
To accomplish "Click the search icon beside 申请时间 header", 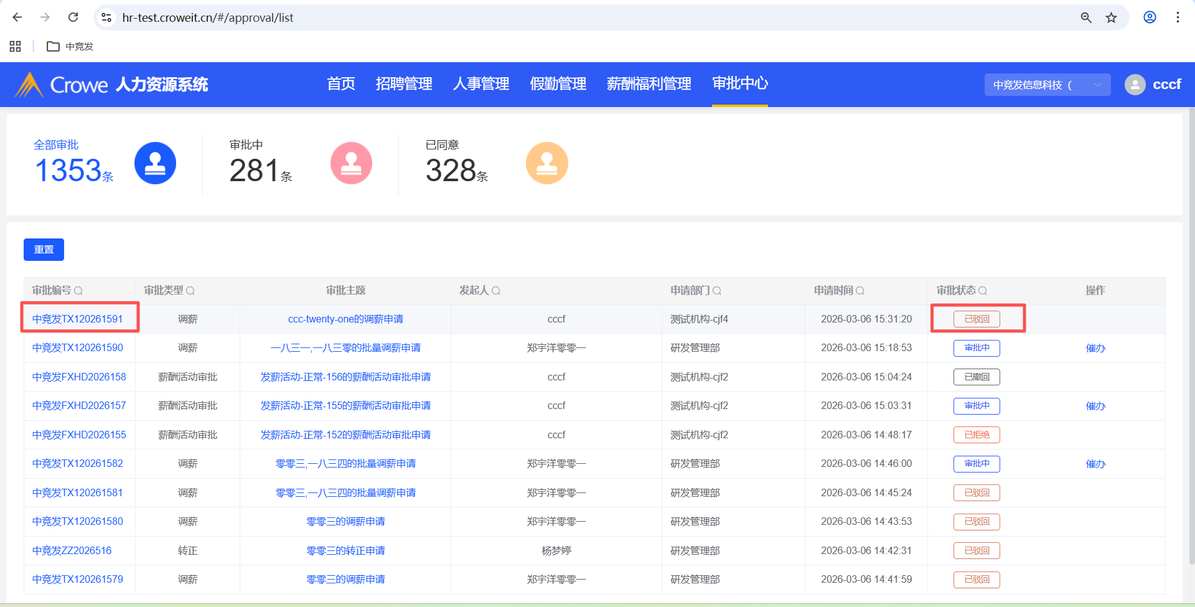I will coord(860,291).
